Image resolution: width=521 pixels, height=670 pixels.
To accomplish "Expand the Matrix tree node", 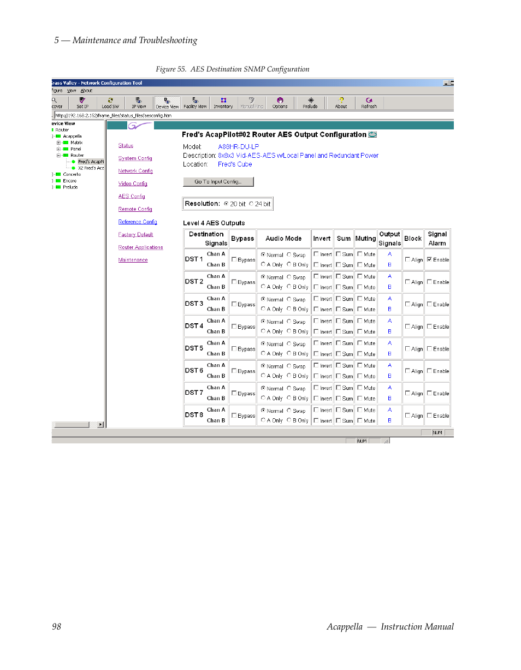I will (59, 143).
